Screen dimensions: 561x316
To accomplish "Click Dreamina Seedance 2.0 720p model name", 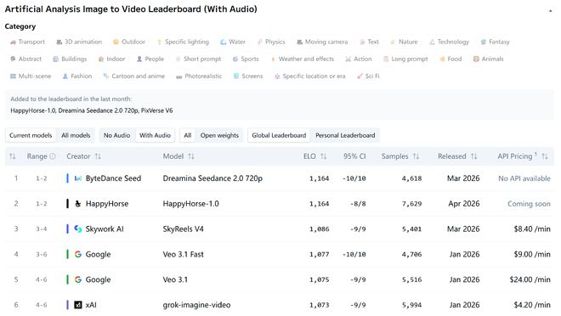I will point(212,178).
